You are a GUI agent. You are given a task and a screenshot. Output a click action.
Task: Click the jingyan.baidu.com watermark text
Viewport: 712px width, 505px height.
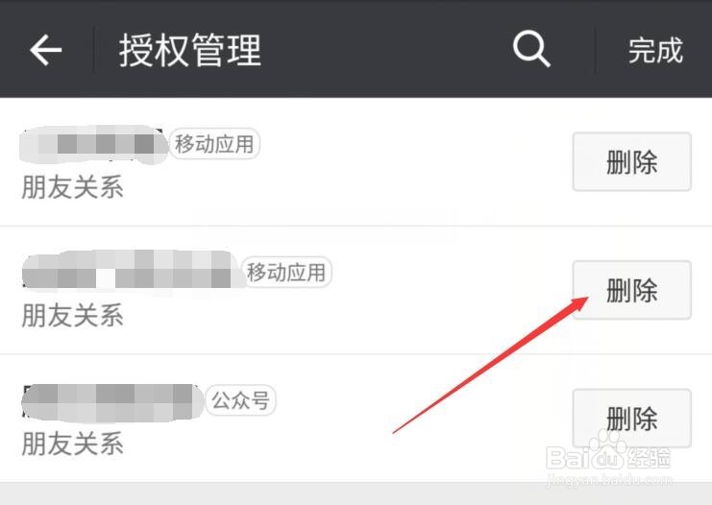click(609, 479)
